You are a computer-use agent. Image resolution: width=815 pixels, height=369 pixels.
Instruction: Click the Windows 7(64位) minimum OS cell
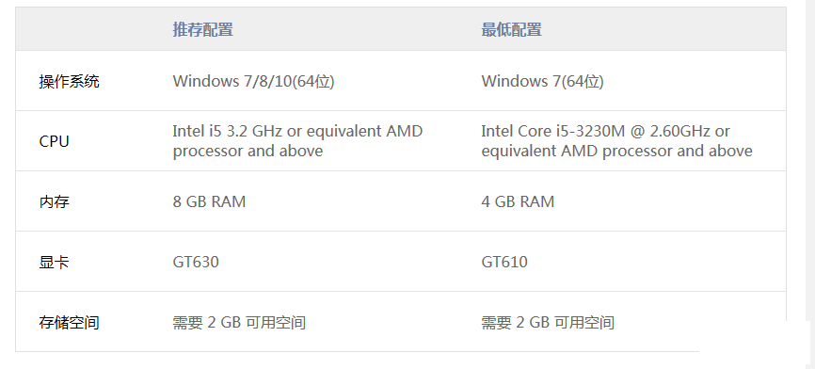click(543, 82)
